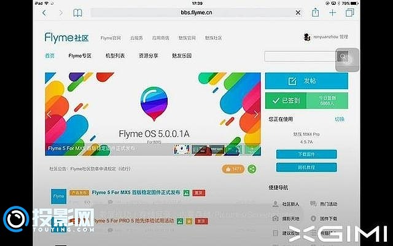Screen dimensions: 393x246
Task: Click 切换 to switch device
Action: 340,119
